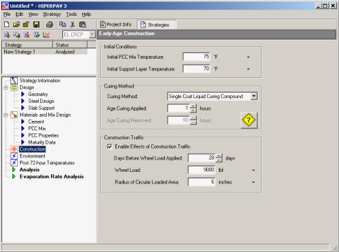Image resolution: width=339 pixels, height=252 pixels.
Task: Click the Strategy column header
Action: click(x=28, y=45)
